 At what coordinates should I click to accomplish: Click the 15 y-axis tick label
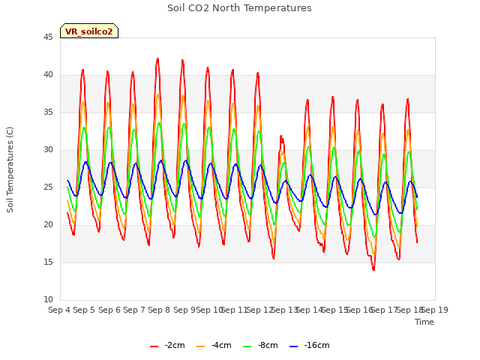48,262
